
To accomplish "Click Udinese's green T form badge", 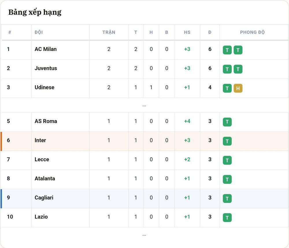I will [227, 88].
